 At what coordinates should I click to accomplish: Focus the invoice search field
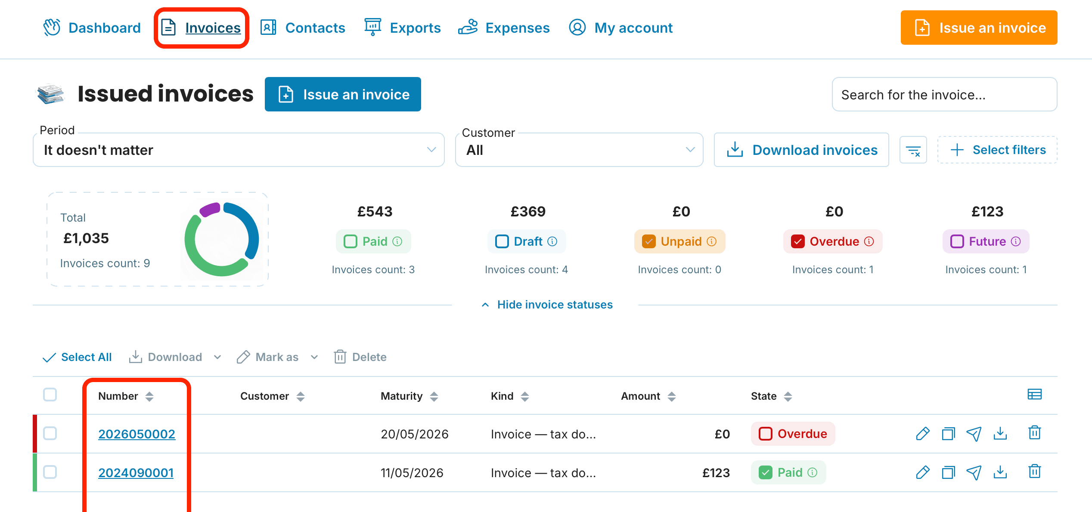tap(944, 94)
